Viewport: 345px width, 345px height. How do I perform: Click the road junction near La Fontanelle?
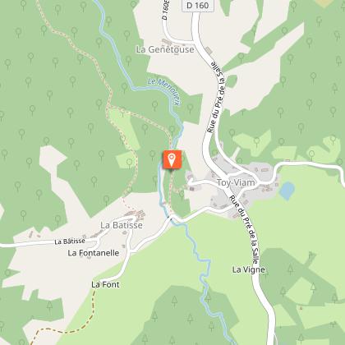click(131, 251)
